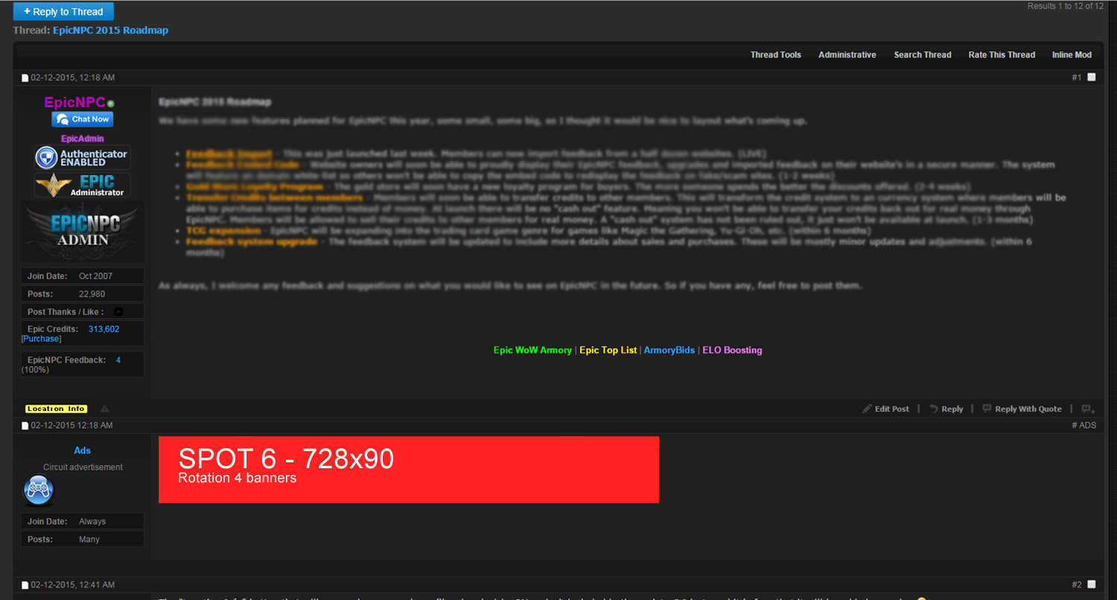This screenshot has height=600, width=1117.
Task: Click the Results 1 to 12 of 12 text
Action: [1066, 6]
